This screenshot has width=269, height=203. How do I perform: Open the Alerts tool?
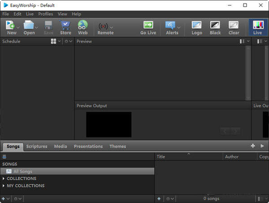pos(172,26)
